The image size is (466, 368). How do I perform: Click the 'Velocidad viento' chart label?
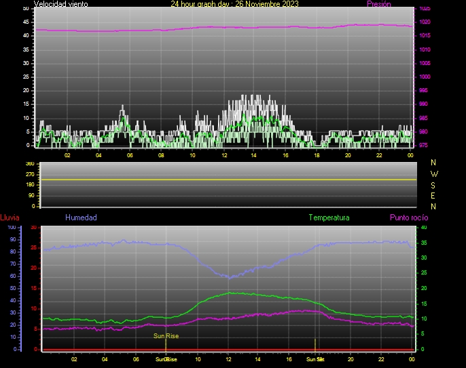coord(61,4)
